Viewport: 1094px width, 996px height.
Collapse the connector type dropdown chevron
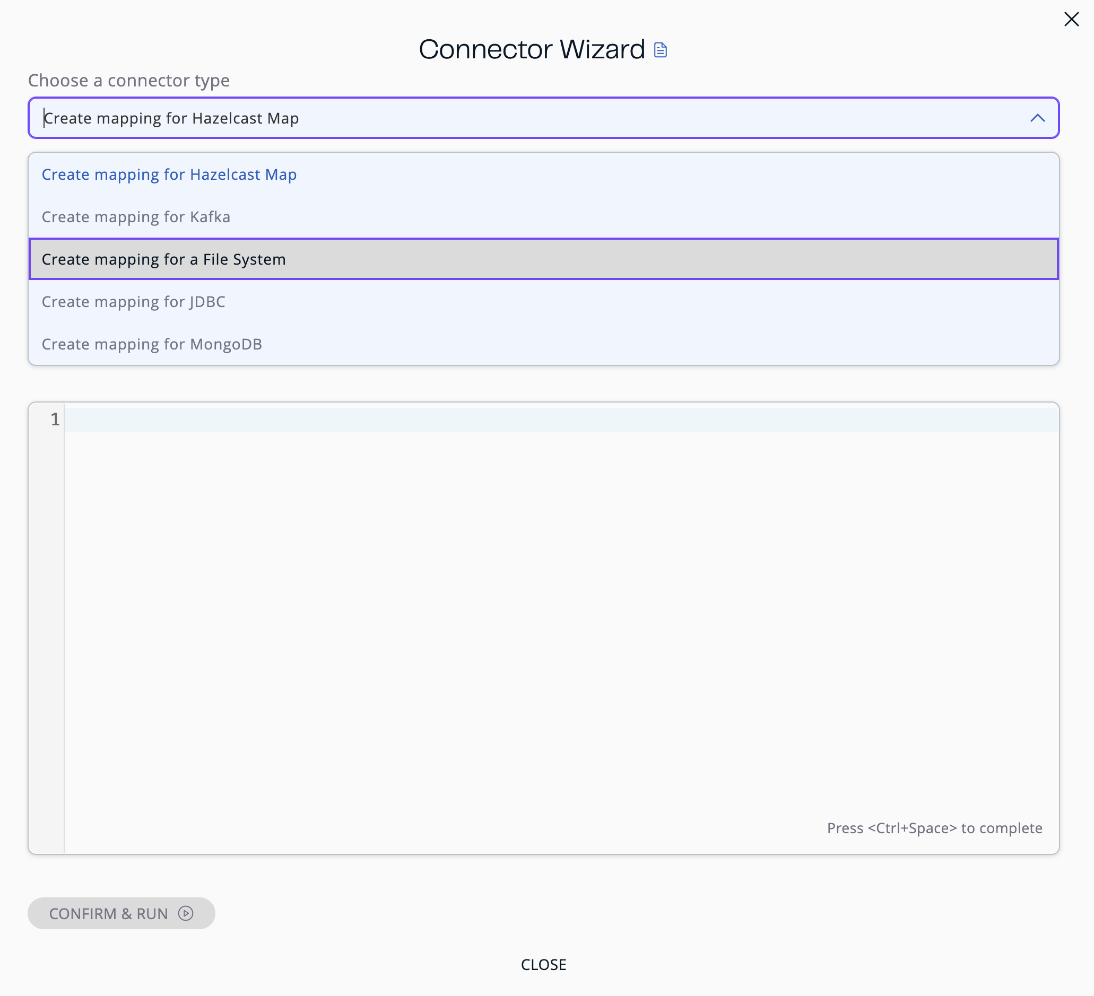(1037, 118)
